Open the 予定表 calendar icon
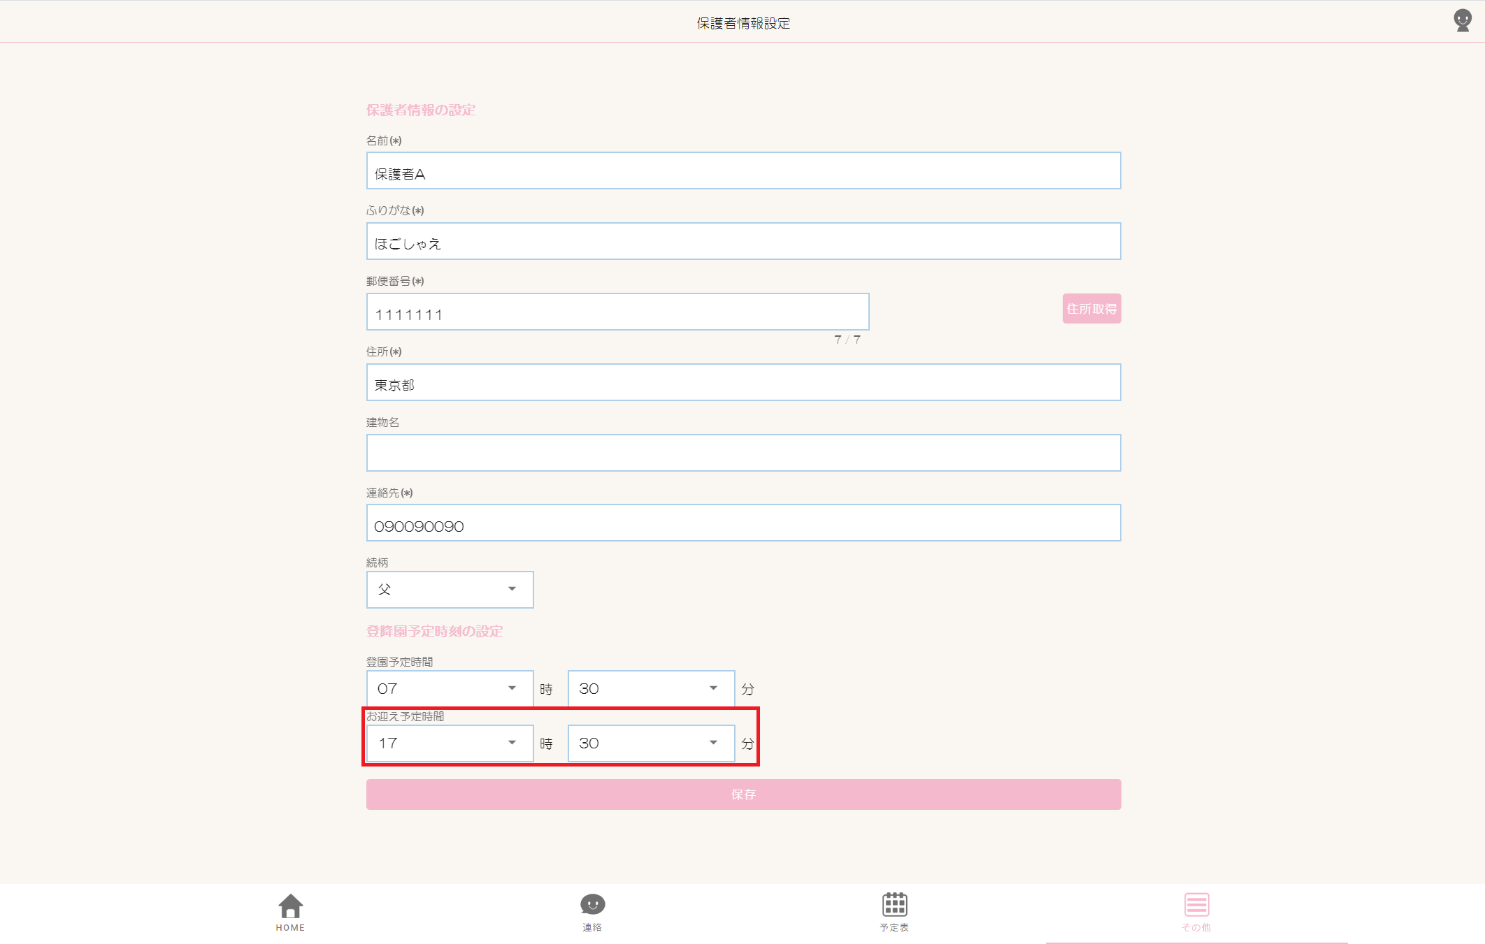 coord(894,904)
